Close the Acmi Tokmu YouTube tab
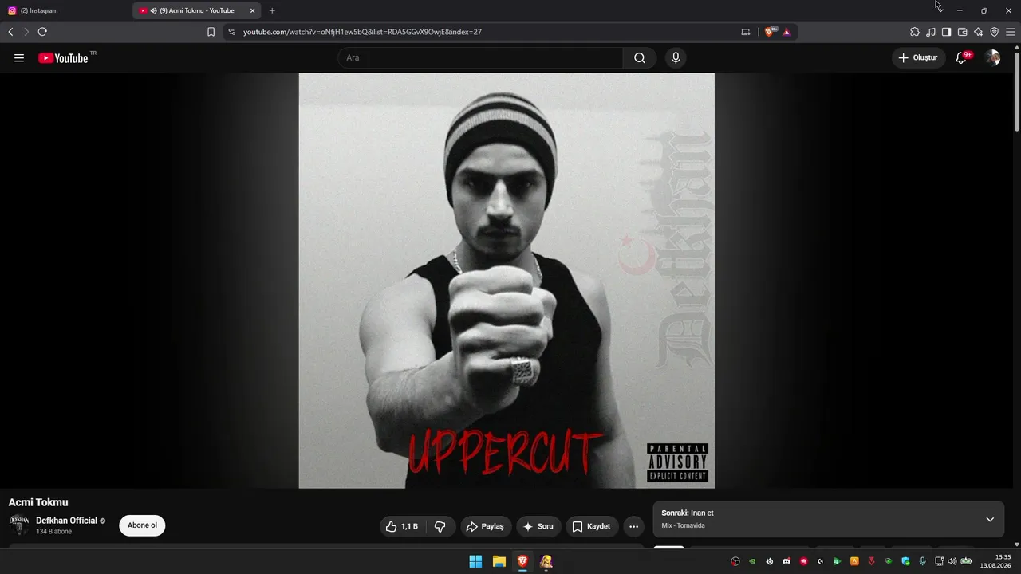Image resolution: width=1021 pixels, height=574 pixels. click(x=252, y=10)
